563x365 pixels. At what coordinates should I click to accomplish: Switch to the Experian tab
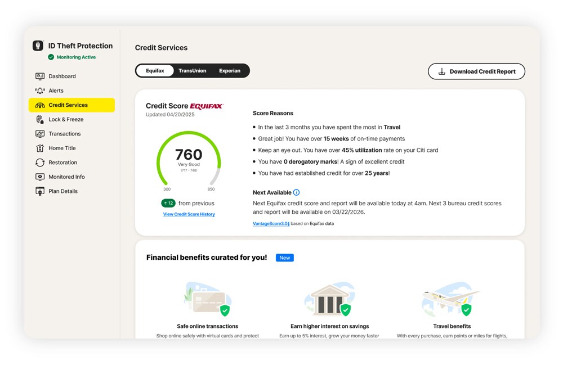click(x=229, y=70)
